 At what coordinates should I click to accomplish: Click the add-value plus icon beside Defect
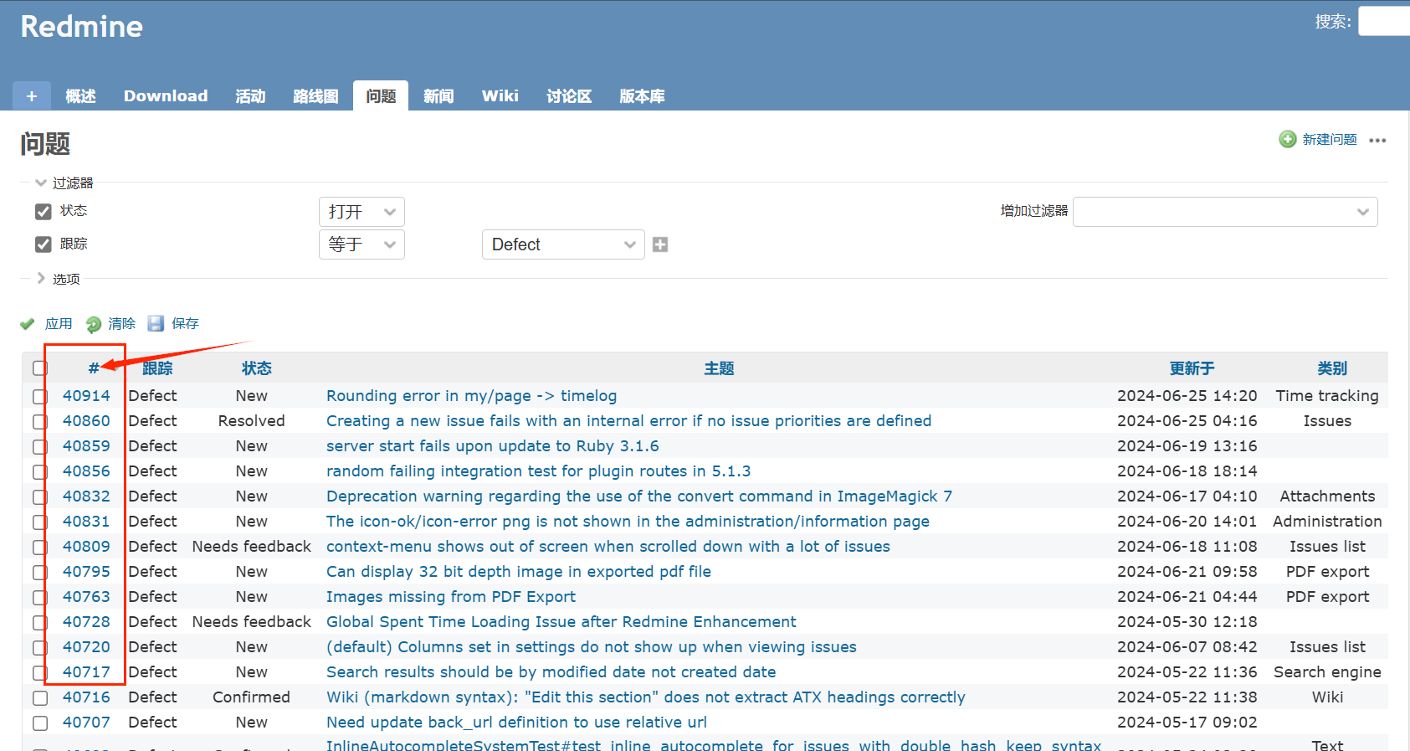660,244
